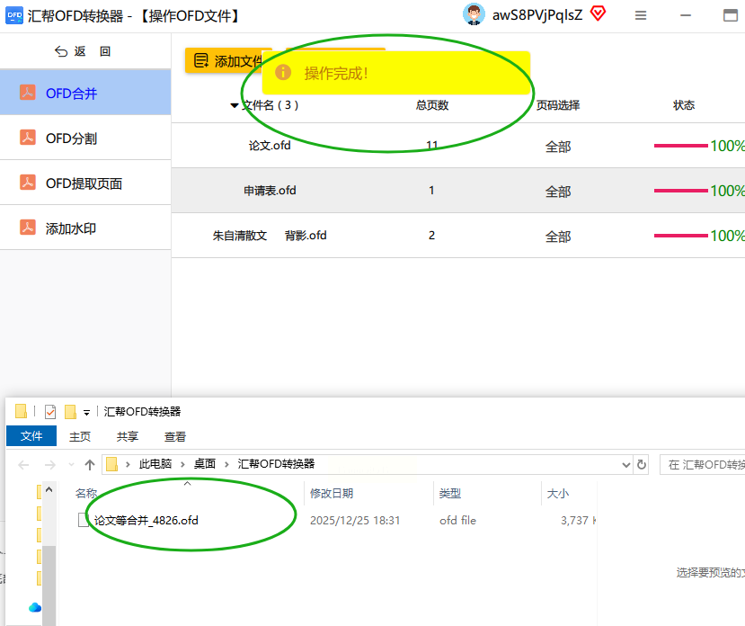
Task: Click the OFD提取页面 red file icon
Action: pyautogui.click(x=28, y=183)
